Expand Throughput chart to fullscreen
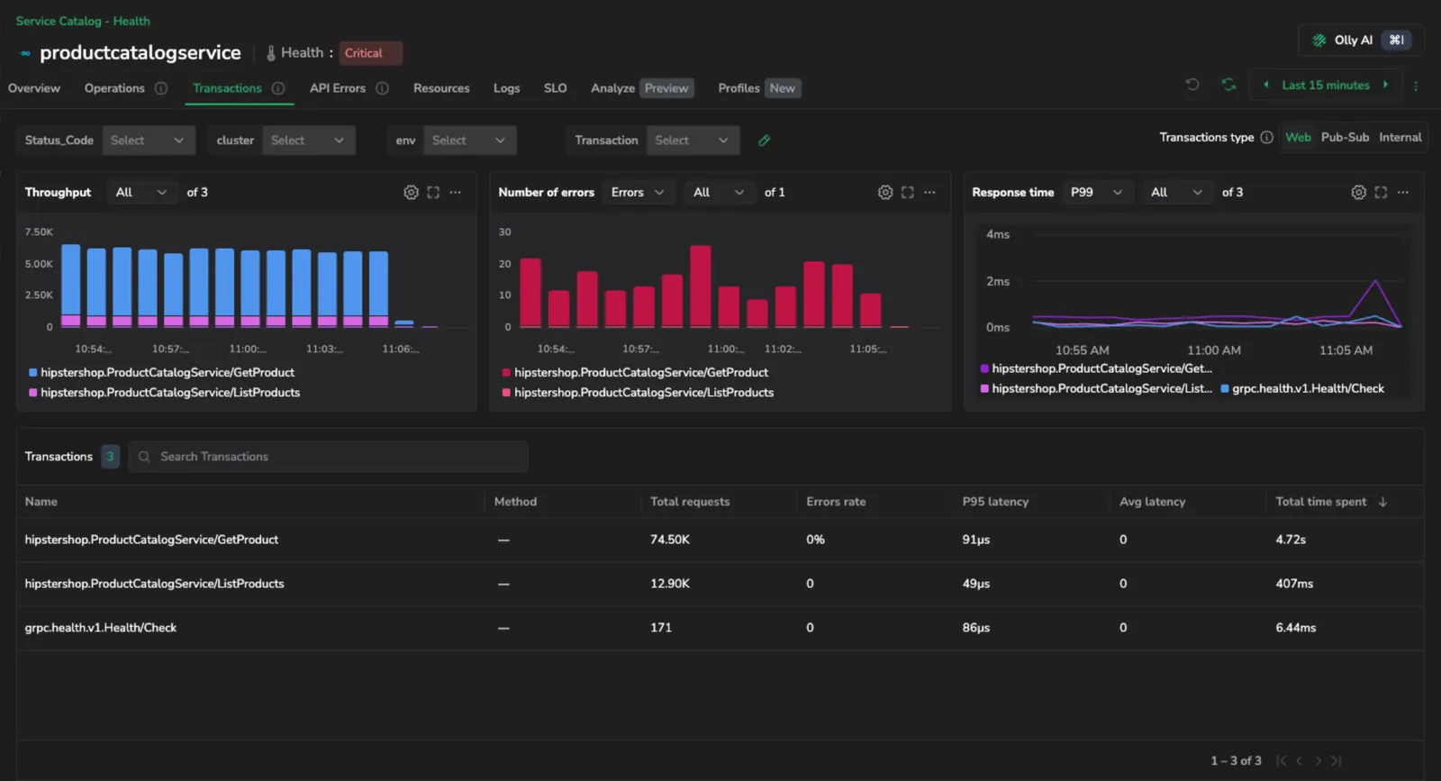1441x781 pixels. [x=433, y=193]
